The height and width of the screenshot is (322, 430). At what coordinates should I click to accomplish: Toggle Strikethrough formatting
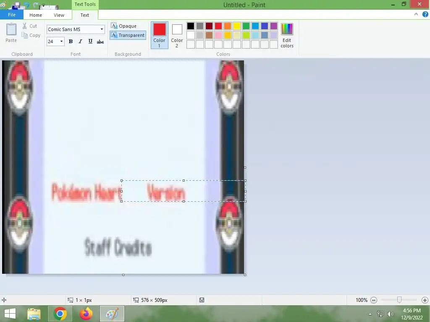point(100,42)
